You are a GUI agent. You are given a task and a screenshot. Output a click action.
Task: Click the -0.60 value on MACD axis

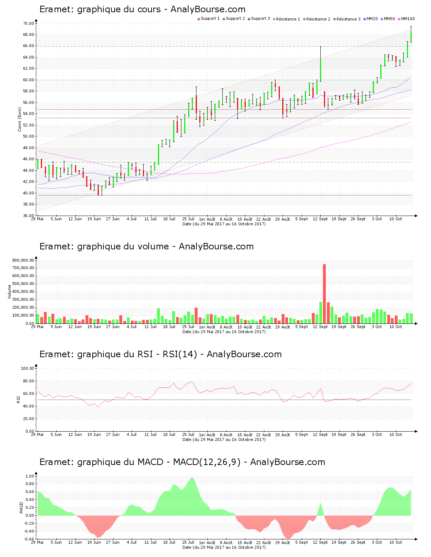click(29, 539)
